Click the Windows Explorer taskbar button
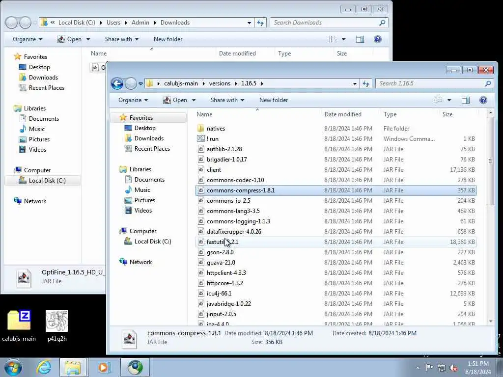This screenshot has width=503, height=377. 73,367
